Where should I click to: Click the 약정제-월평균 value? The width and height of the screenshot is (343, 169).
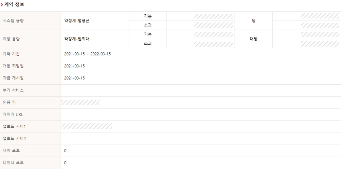coord(77,21)
